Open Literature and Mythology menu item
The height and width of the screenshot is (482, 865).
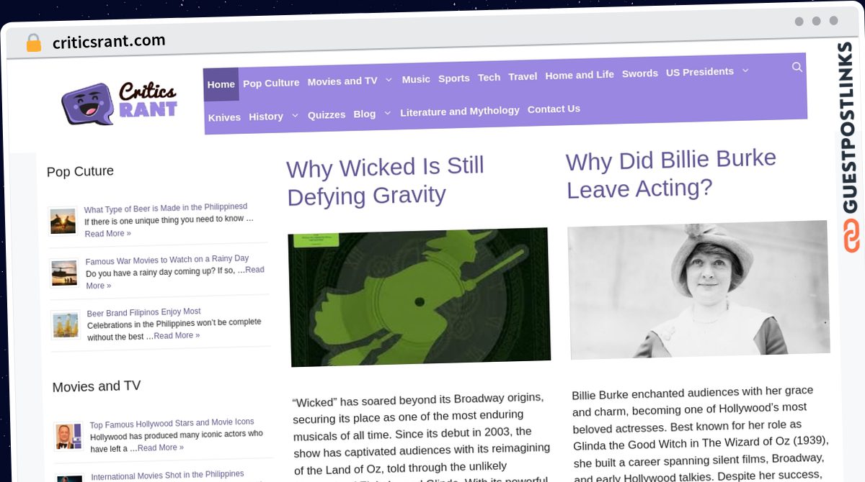pyautogui.click(x=460, y=111)
